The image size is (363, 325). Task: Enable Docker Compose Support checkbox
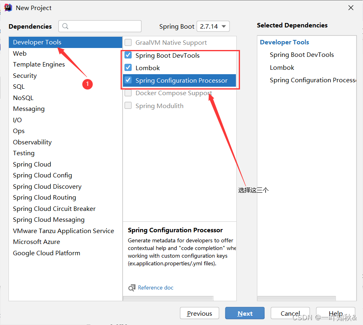pos(128,93)
